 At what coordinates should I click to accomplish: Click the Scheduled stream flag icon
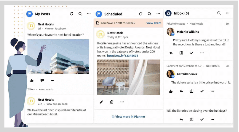point(99,14)
